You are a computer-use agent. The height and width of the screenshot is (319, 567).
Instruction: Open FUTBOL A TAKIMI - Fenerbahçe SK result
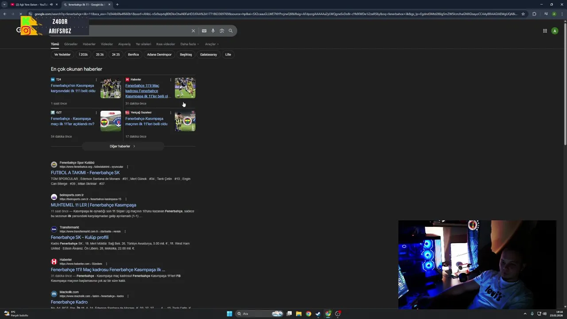tap(85, 173)
